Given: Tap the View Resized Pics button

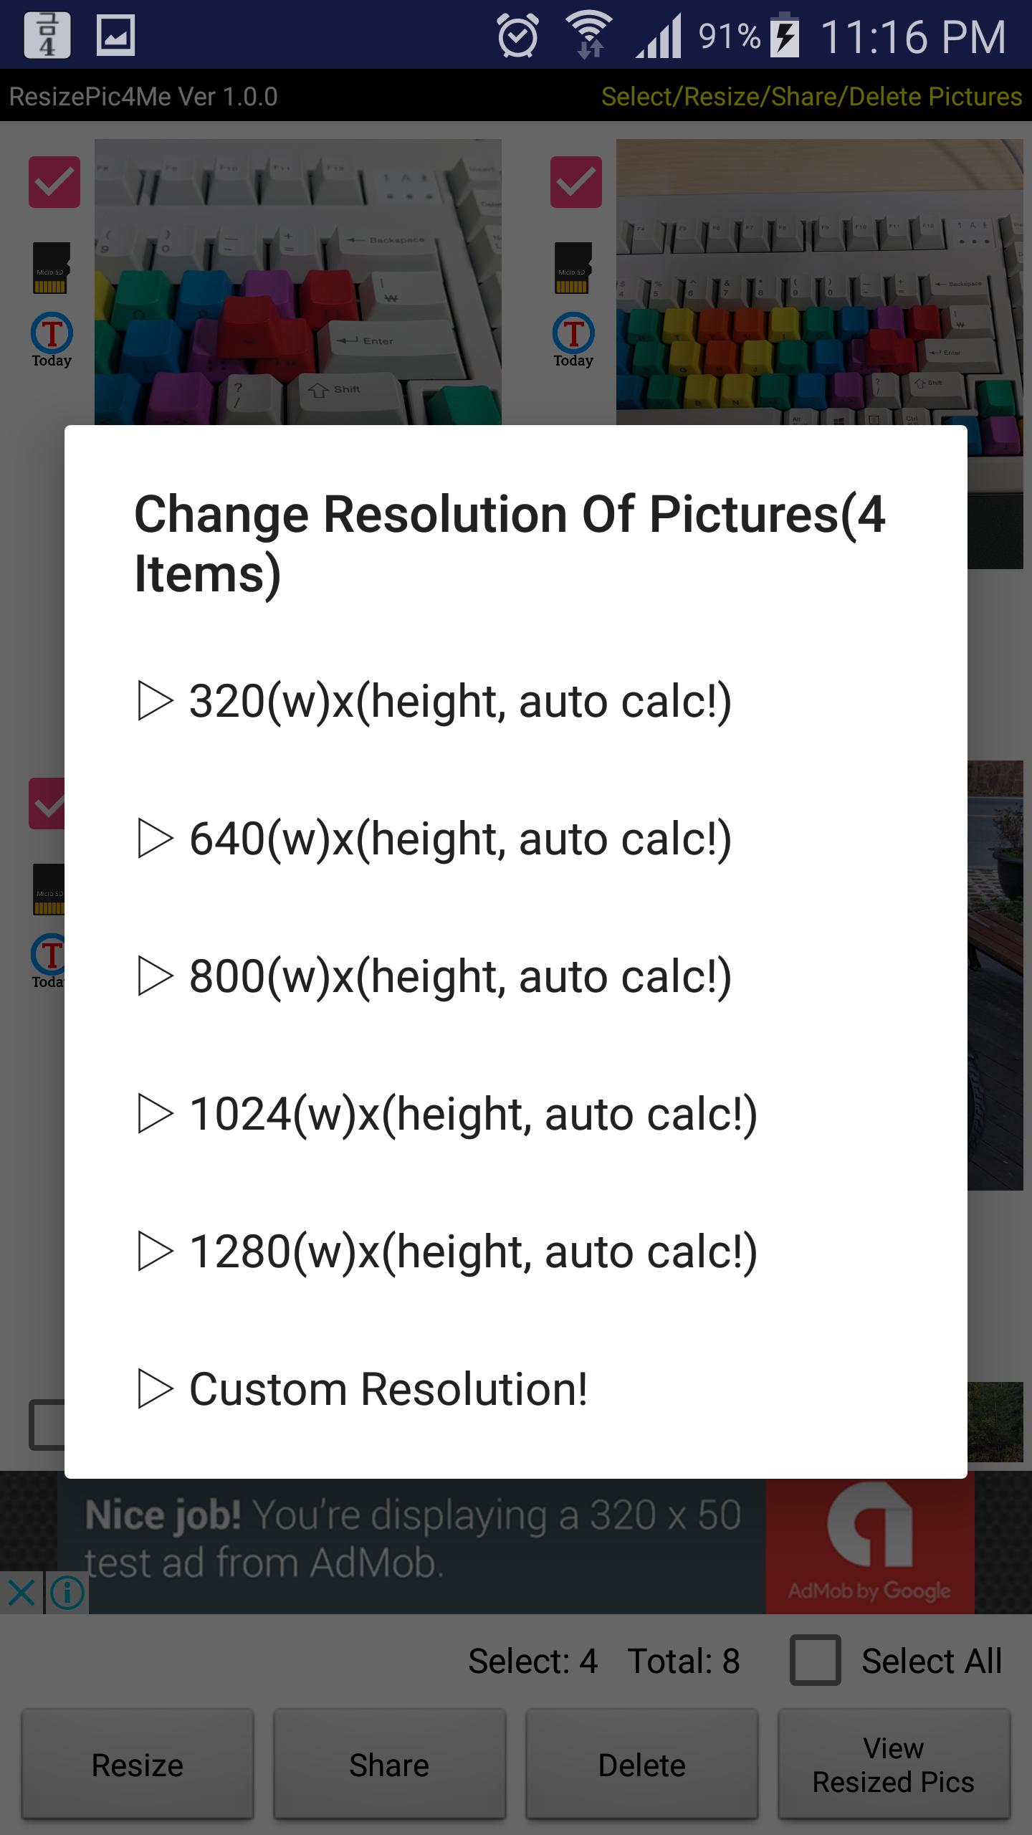Looking at the screenshot, I should pyautogui.click(x=894, y=1764).
